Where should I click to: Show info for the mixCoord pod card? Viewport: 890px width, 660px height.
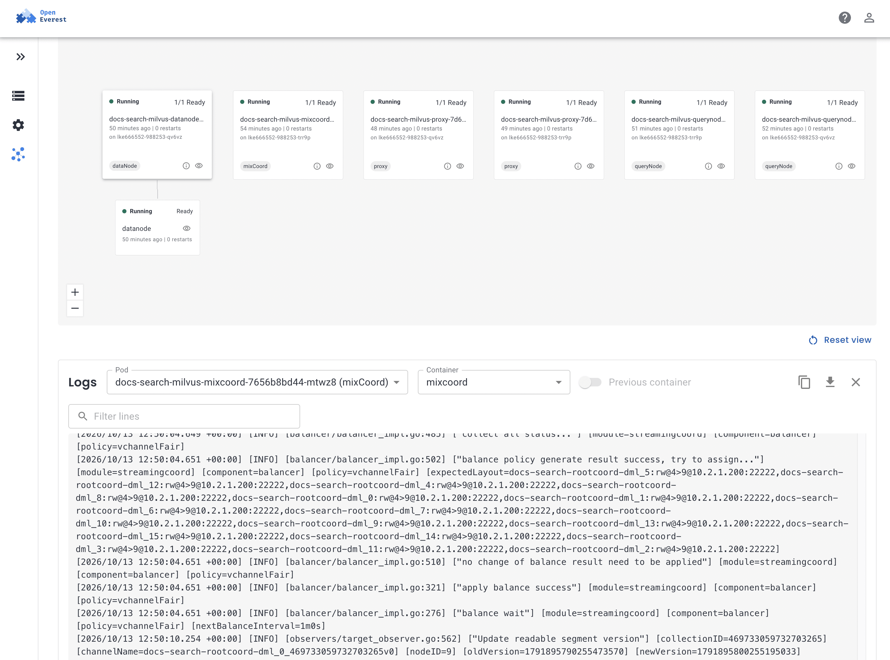pyautogui.click(x=317, y=166)
